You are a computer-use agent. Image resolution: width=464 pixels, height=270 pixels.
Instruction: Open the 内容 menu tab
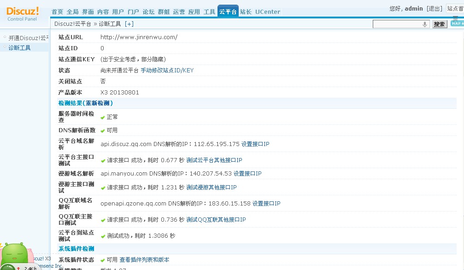(x=103, y=12)
